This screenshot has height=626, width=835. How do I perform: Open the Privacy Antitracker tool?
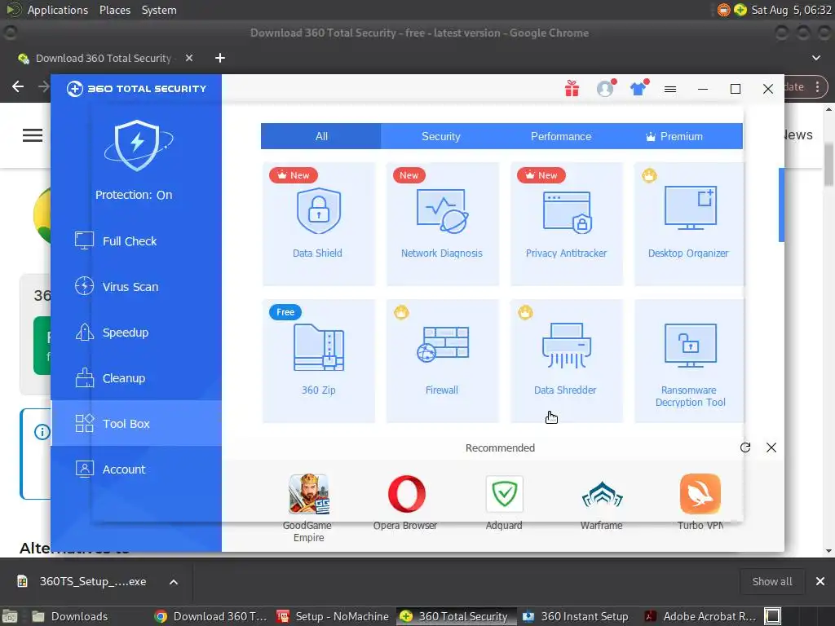[x=567, y=224]
